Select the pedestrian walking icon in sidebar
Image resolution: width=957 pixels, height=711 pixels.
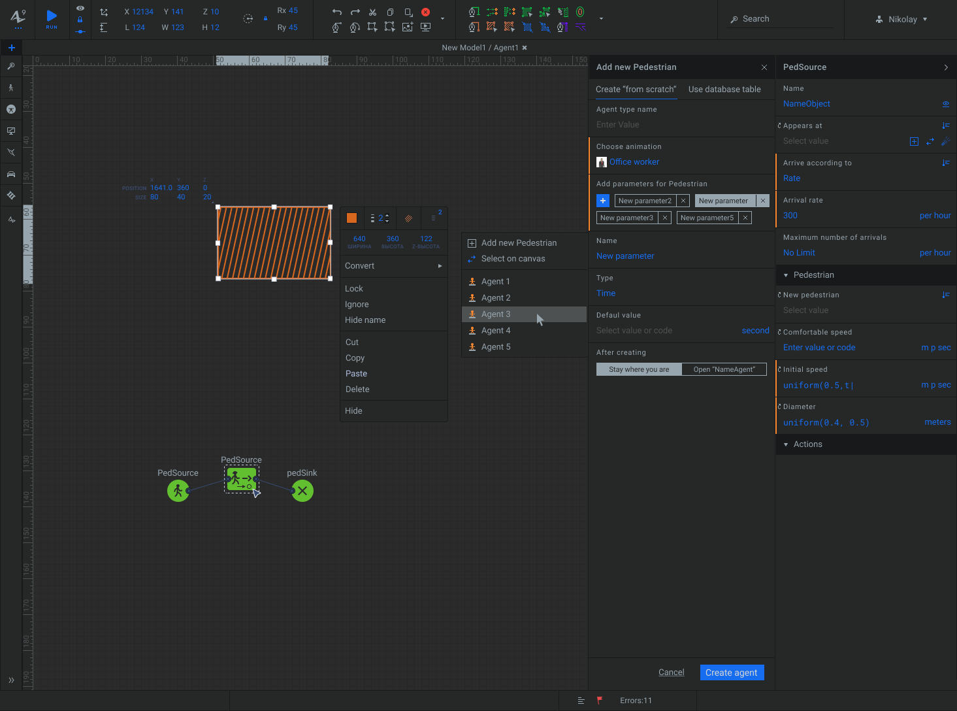pyautogui.click(x=11, y=88)
